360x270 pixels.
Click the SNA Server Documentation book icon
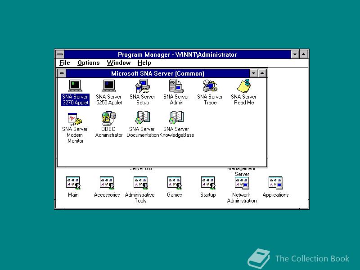(x=143, y=118)
